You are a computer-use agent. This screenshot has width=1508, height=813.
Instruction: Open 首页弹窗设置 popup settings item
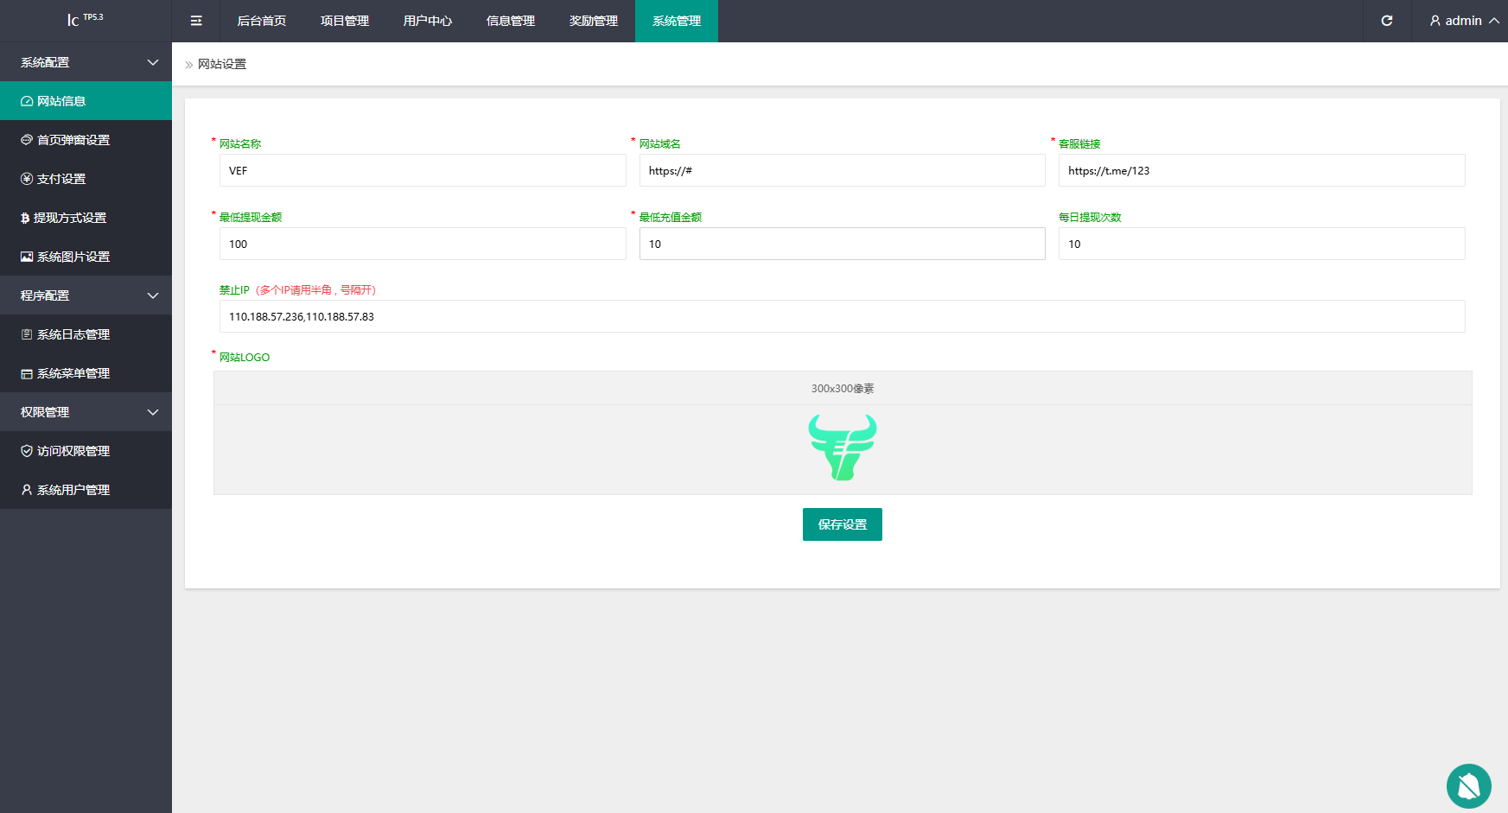[x=73, y=140]
